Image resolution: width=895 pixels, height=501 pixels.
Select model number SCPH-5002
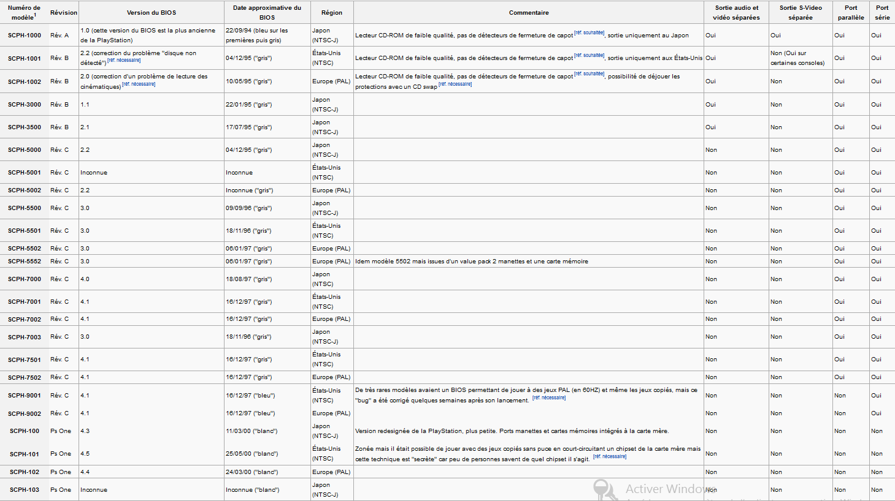pos(25,190)
